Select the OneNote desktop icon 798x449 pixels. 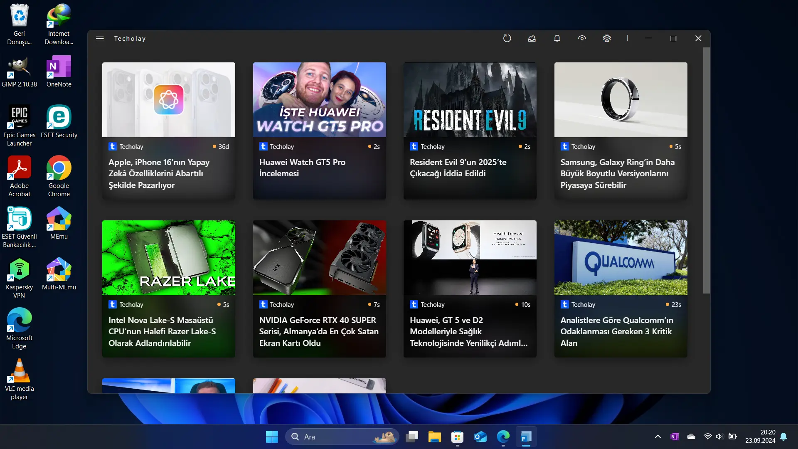pos(59,72)
